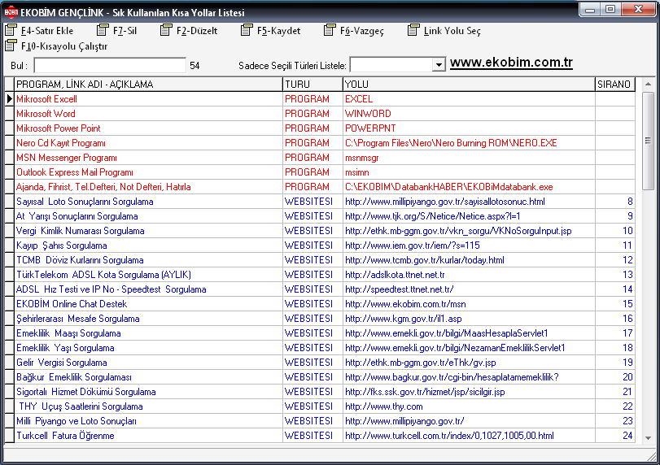The width and height of the screenshot is (660, 465).
Task: Click the F5-Kaydet save icon
Action: click(247, 30)
